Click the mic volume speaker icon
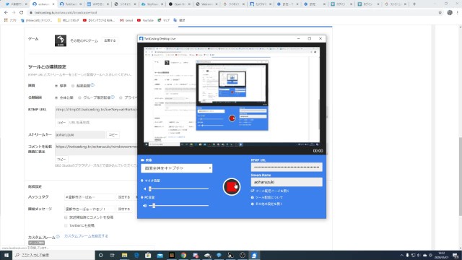Viewport: 462px width, 260px height. (x=144, y=188)
